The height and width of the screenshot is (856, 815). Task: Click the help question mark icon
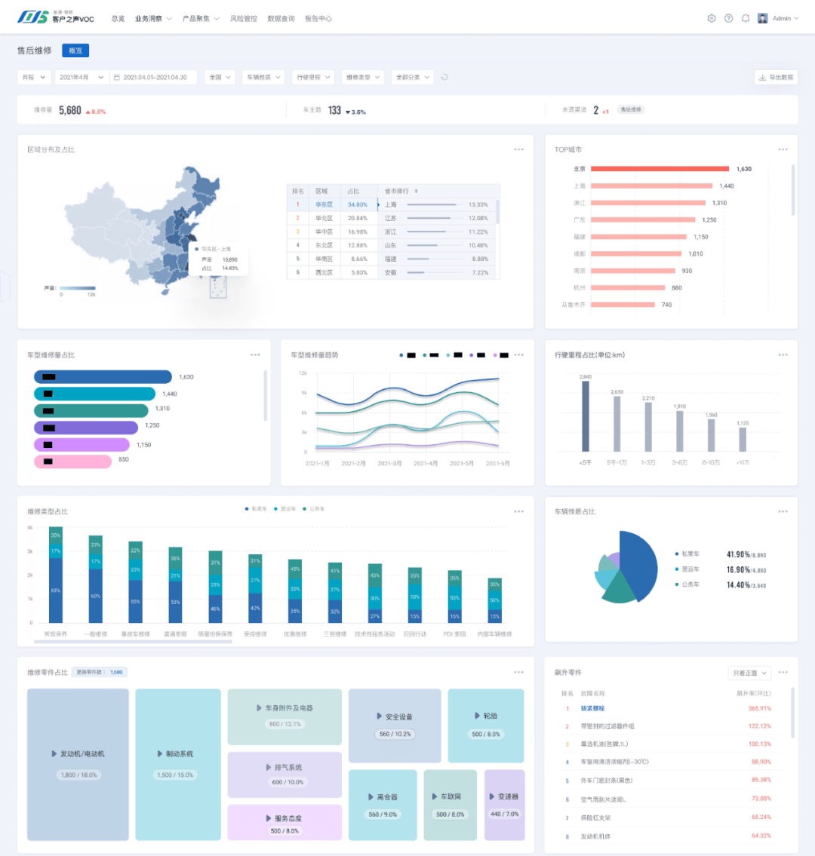728,18
